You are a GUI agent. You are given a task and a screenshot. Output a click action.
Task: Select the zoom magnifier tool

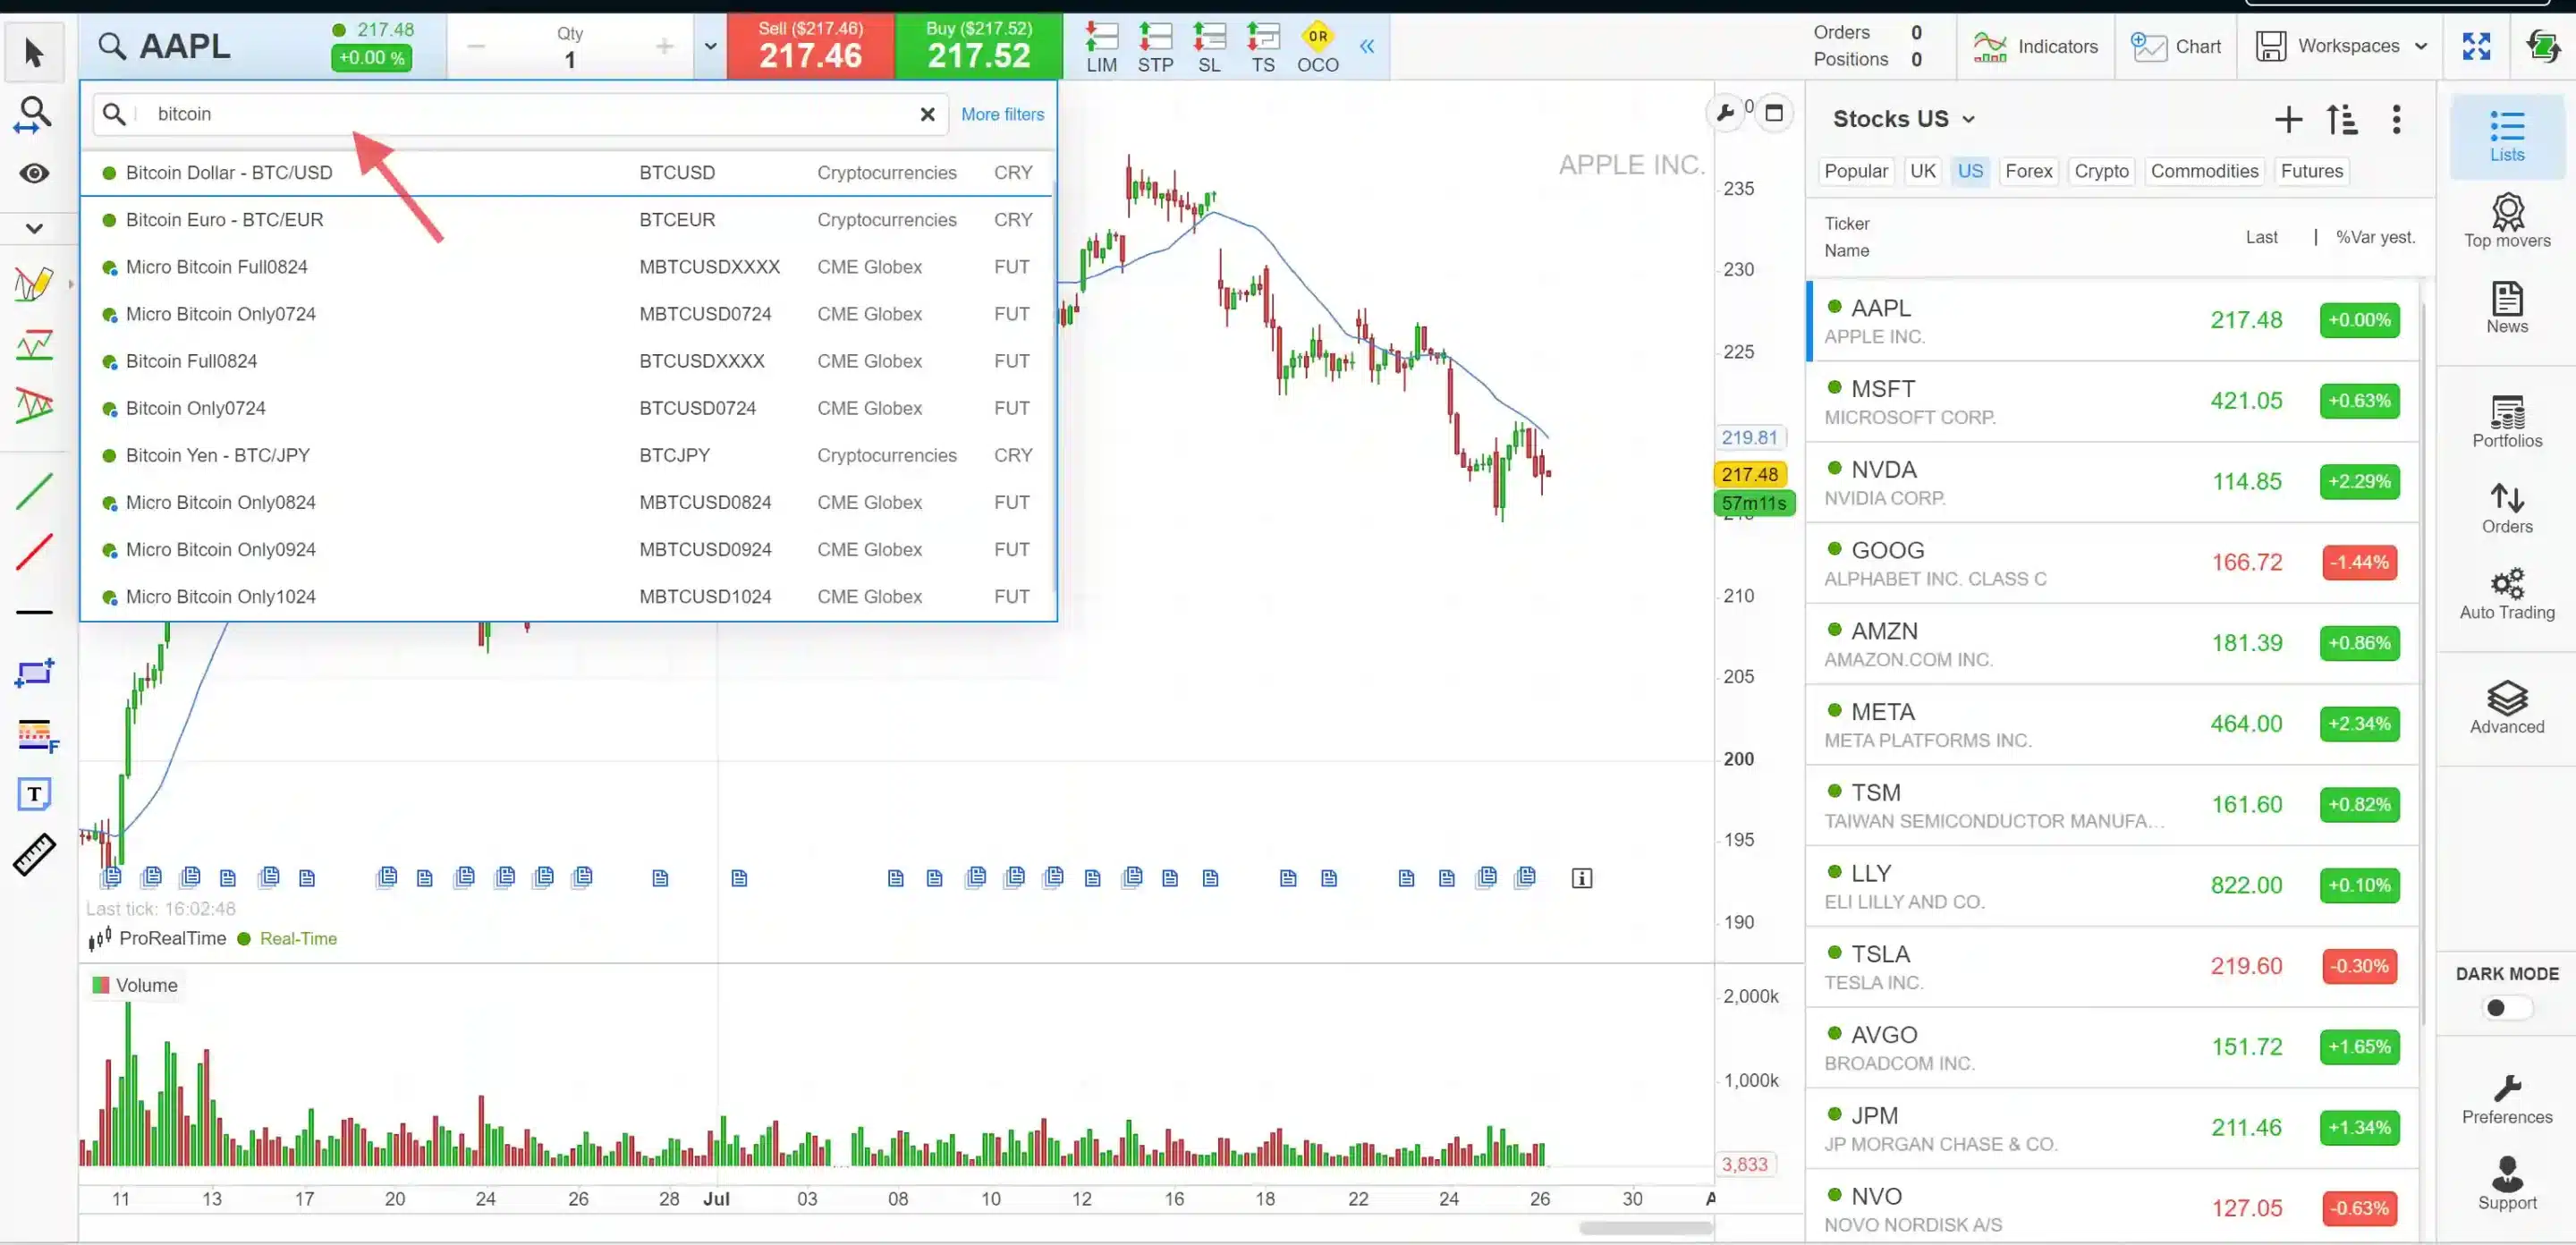pos(34,114)
